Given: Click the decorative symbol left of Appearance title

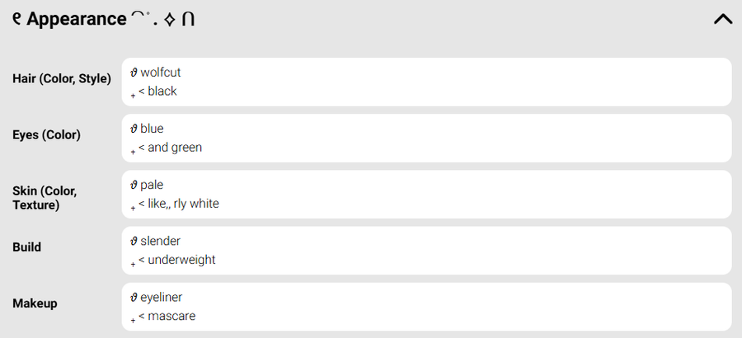Looking at the screenshot, I should coord(16,18).
